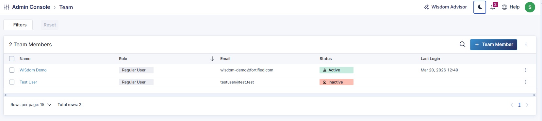Sort by Name column header

point(25,59)
